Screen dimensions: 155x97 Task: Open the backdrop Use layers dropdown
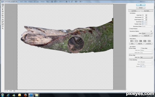pyautogui.click(x=146, y=62)
